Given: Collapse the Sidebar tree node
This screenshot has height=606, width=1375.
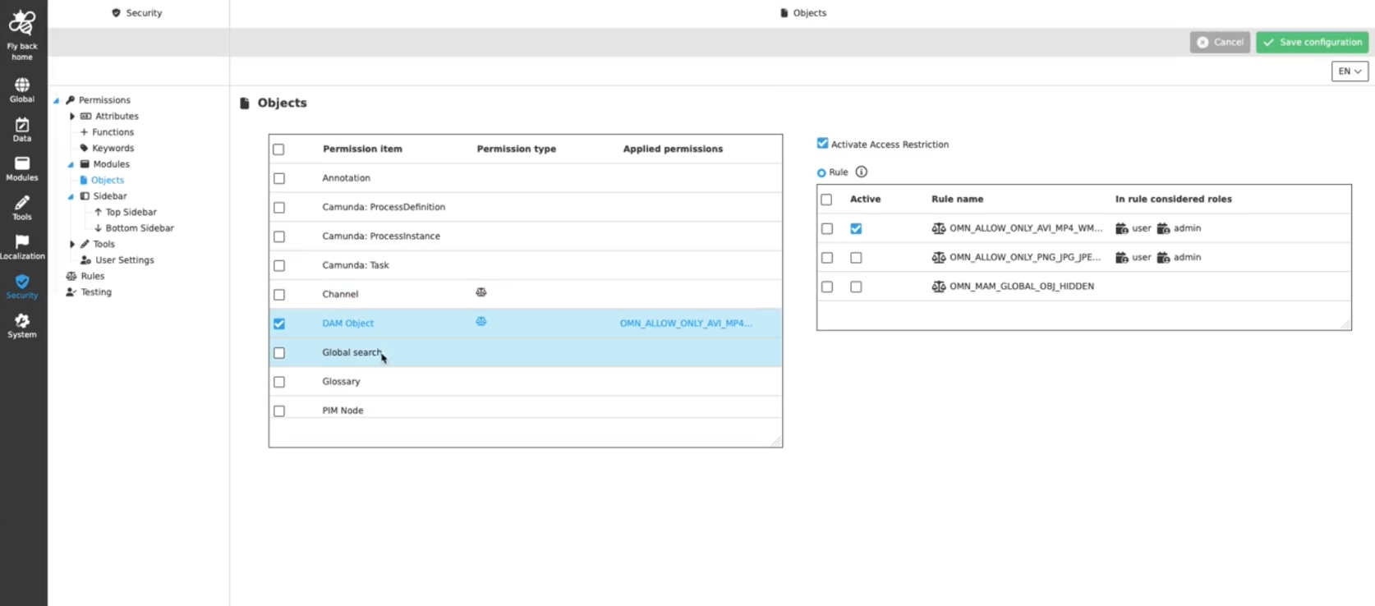Looking at the screenshot, I should coord(71,197).
